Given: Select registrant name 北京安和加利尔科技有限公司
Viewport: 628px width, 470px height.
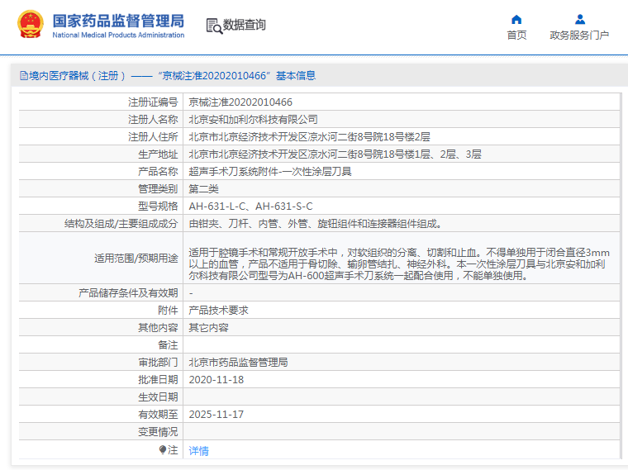Looking at the screenshot, I should 253,119.
